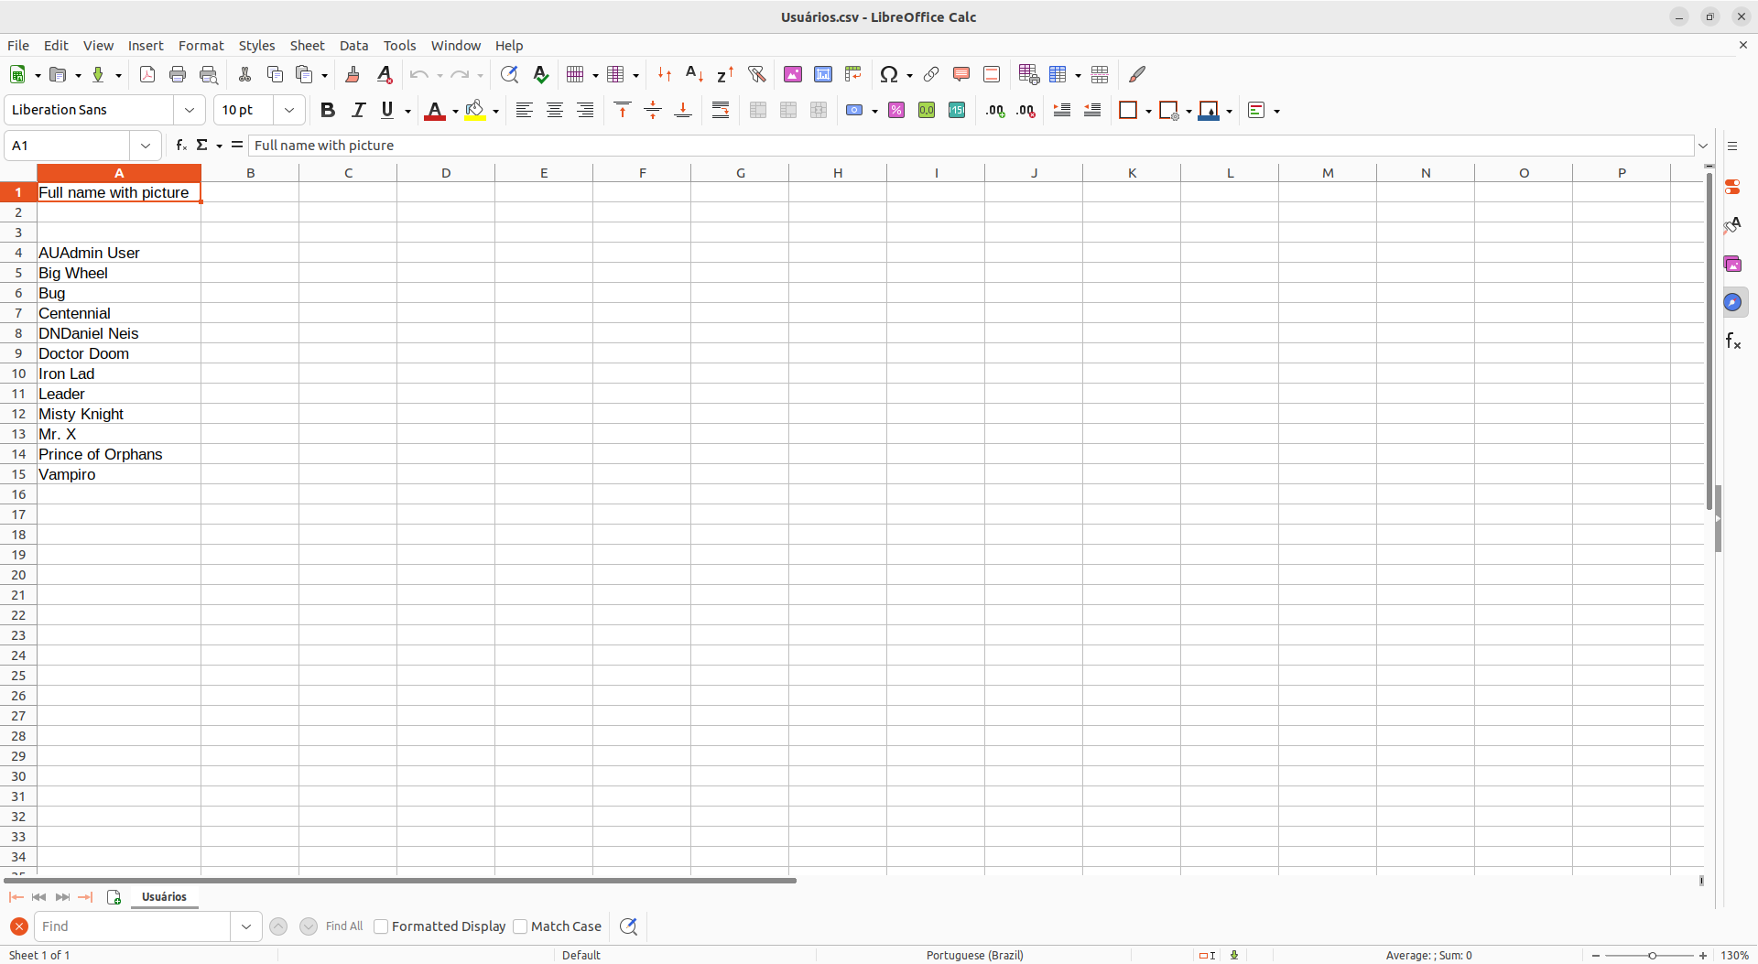Open the Data menu
Image resolution: width=1758 pixels, height=964 pixels.
coord(353,46)
